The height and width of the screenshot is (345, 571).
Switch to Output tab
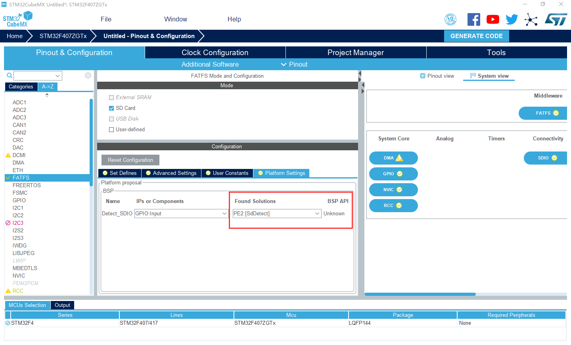[x=62, y=305]
